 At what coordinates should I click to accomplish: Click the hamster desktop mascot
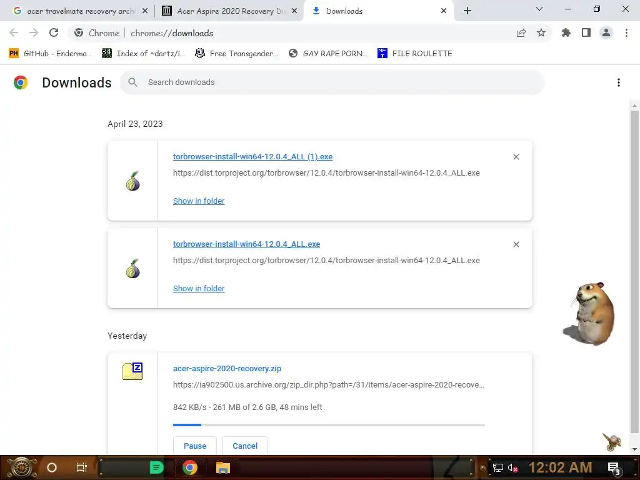[x=589, y=314]
